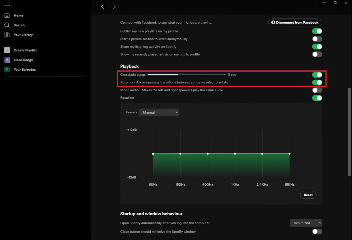This screenshot has width=352, height=240.
Task: Click the 60Hz equalizer band point
Action: (x=153, y=154)
